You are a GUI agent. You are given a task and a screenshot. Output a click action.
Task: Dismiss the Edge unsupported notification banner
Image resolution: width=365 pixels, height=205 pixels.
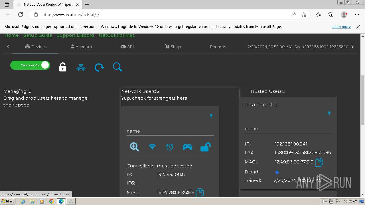click(x=358, y=26)
